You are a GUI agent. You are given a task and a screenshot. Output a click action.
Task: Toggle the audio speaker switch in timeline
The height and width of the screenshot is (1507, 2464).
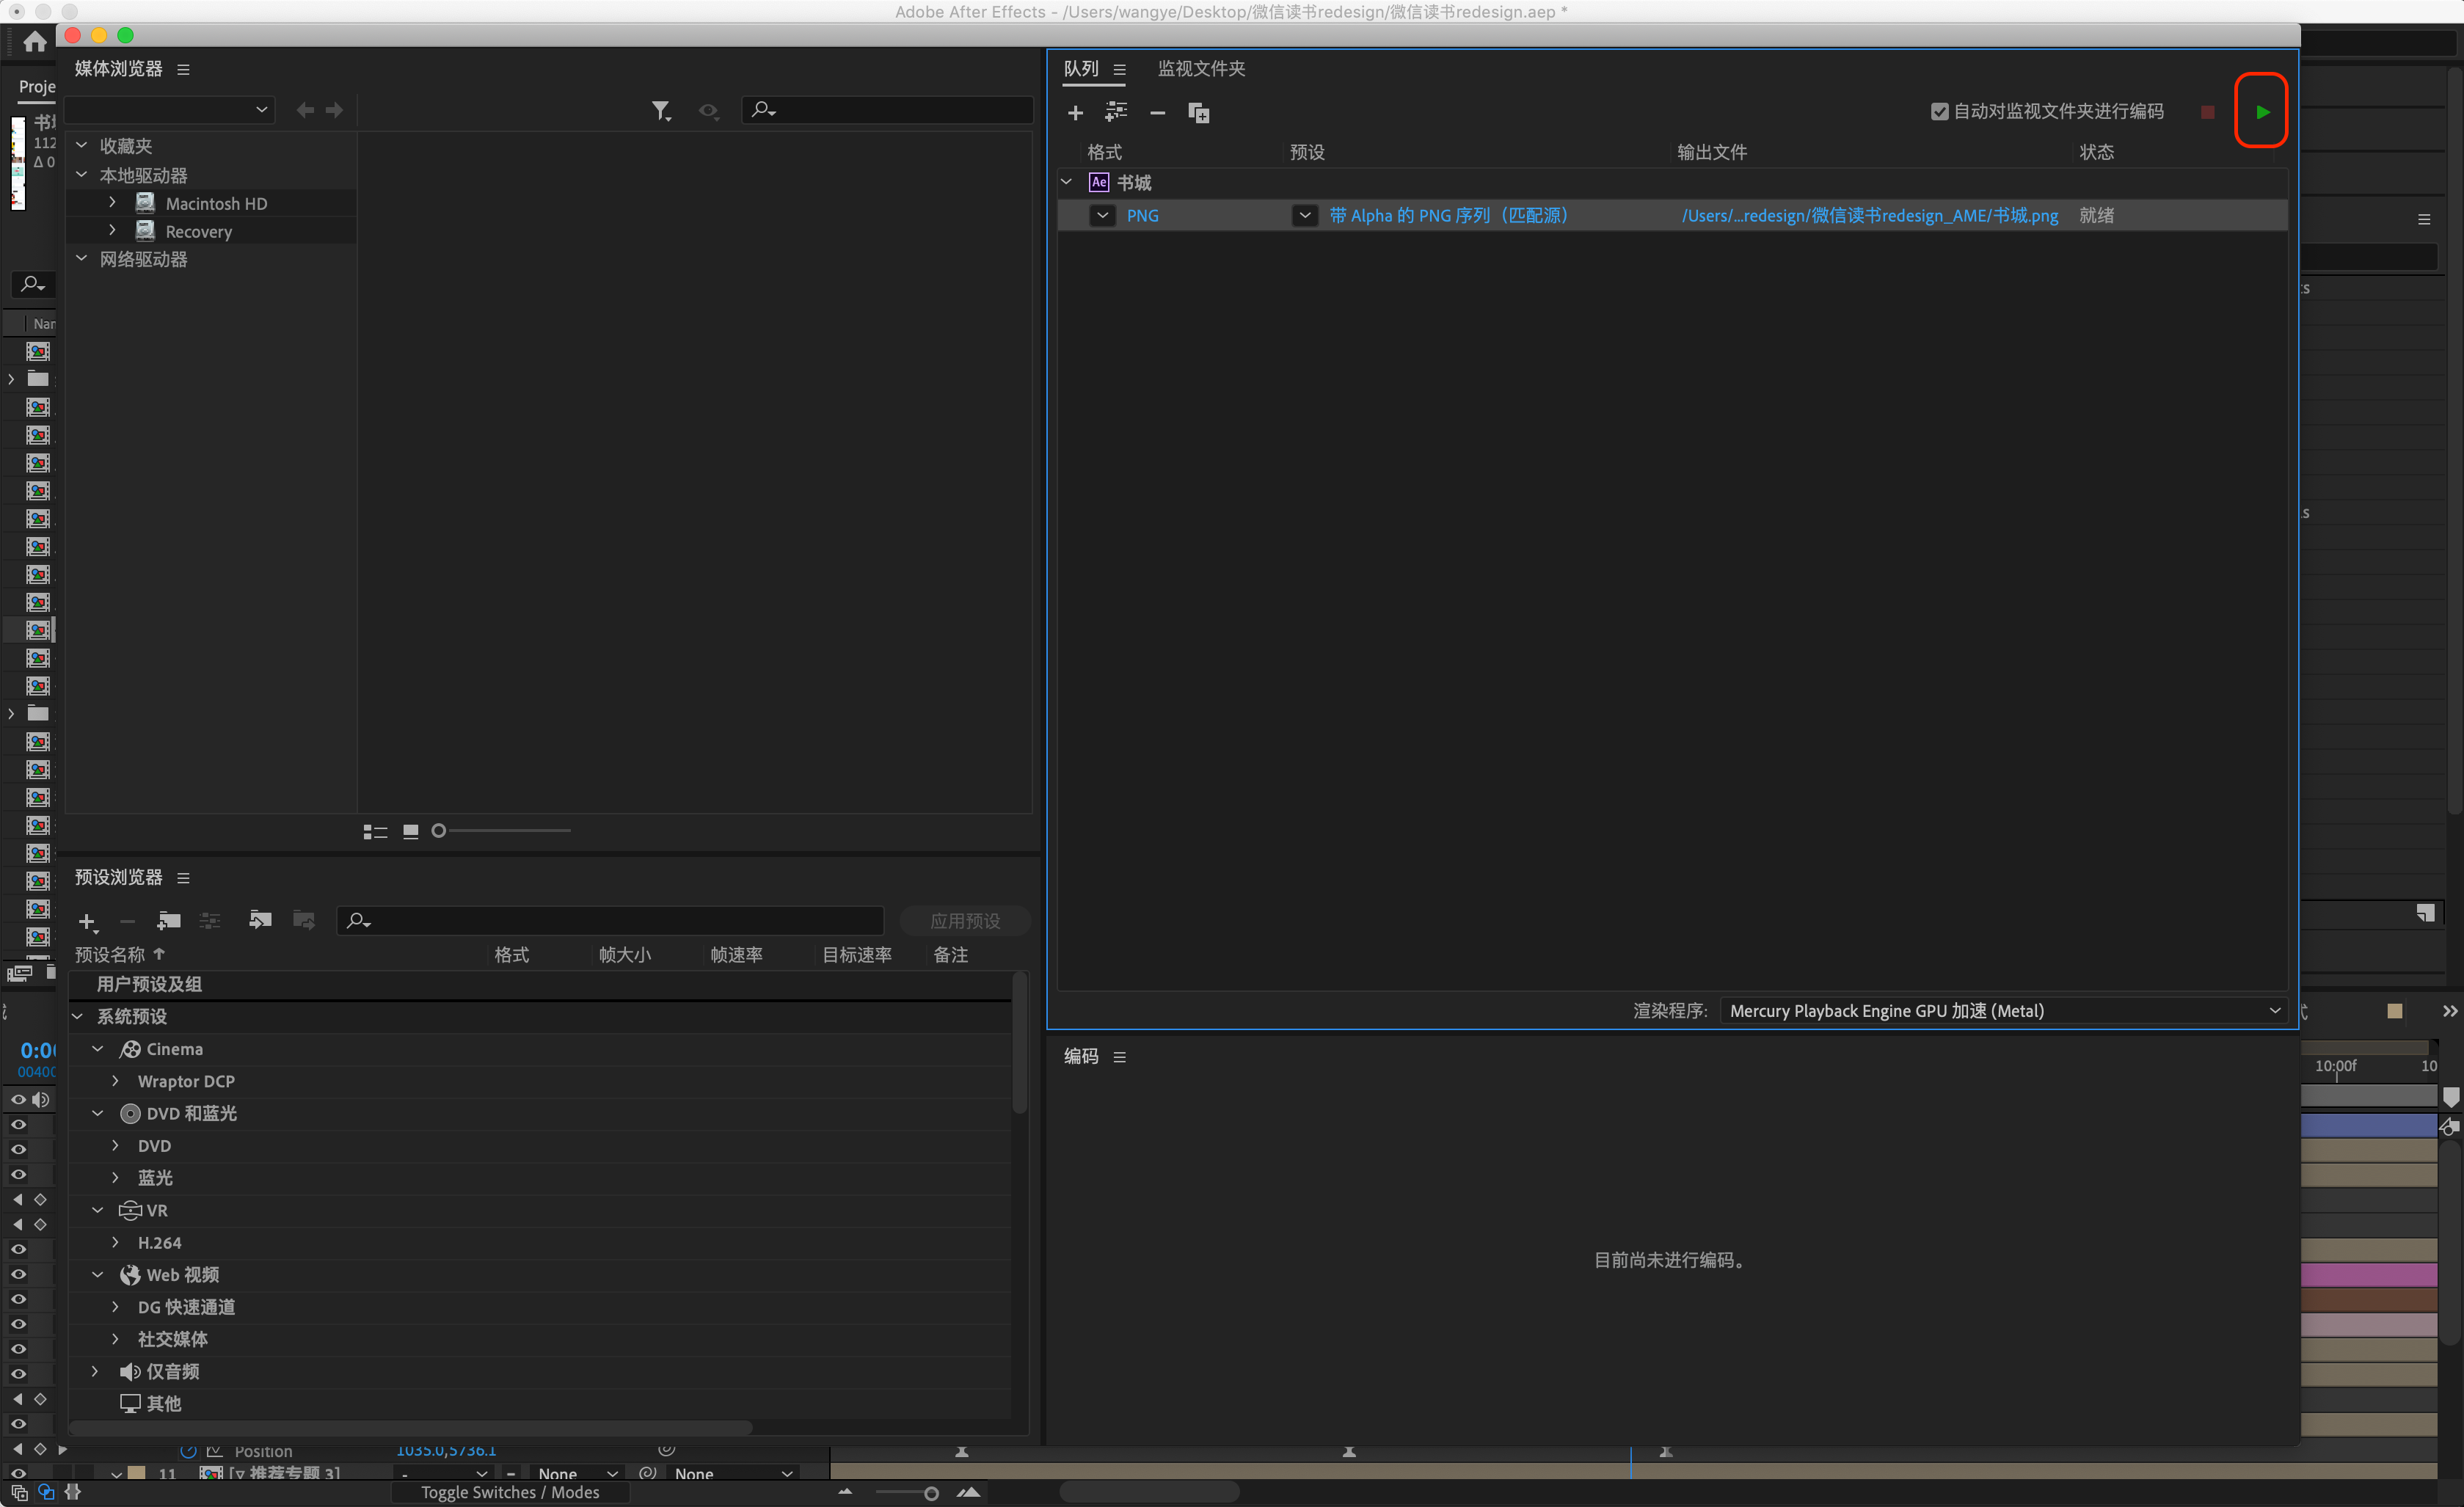[x=41, y=1099]
